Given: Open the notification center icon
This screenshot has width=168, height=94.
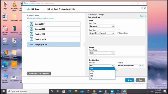Looking at the screenshot, I should click(165, 91).
